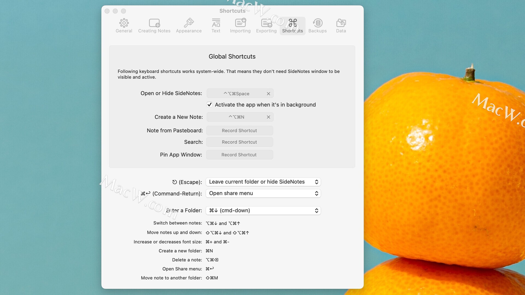
Task: Open the Data preferences icon
Action: [x=341, y=23]
